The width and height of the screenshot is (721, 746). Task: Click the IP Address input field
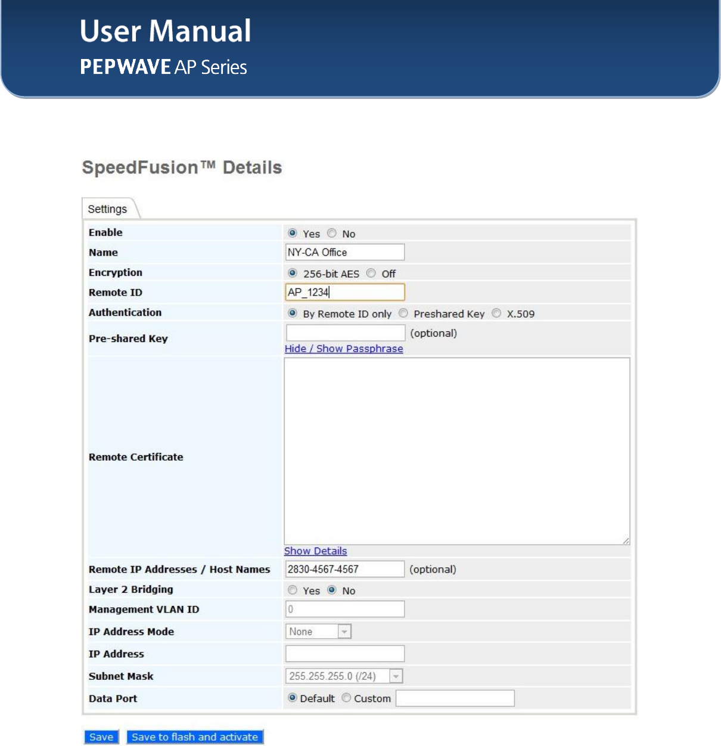[x=345, y=654]
